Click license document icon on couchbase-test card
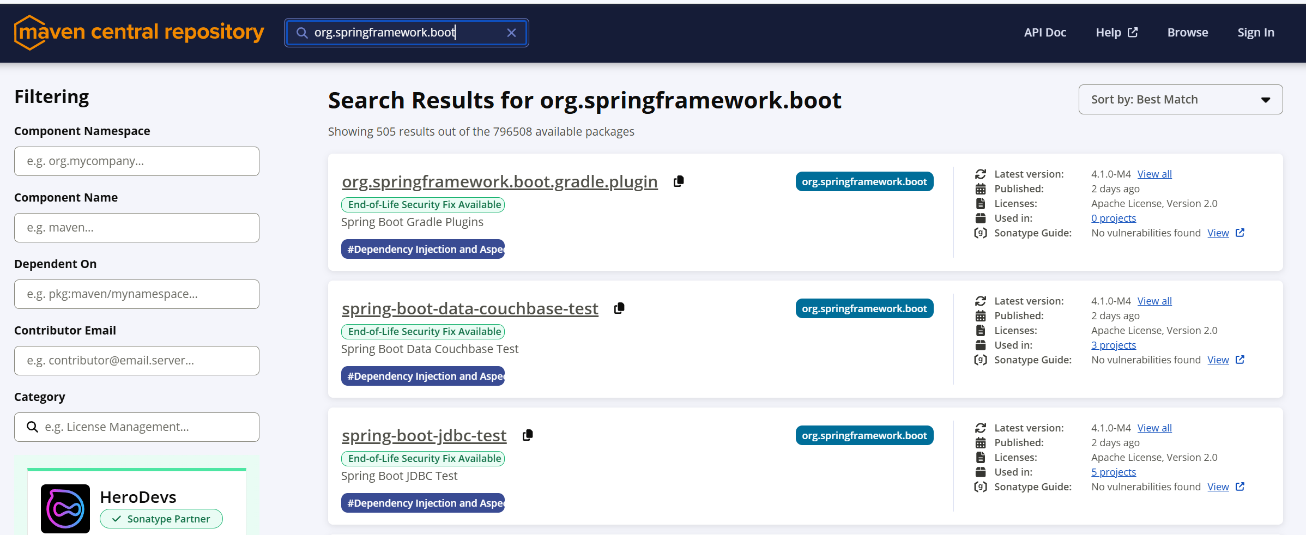1306x535 pixels. pyautogui.click(x=981, y=330)
